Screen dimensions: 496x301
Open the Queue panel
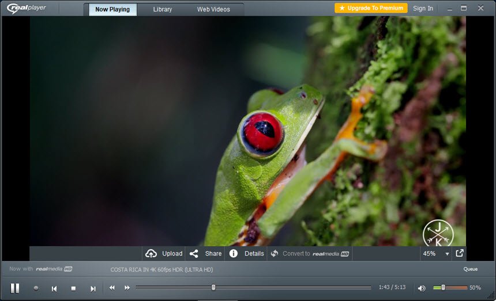point(471,269)
